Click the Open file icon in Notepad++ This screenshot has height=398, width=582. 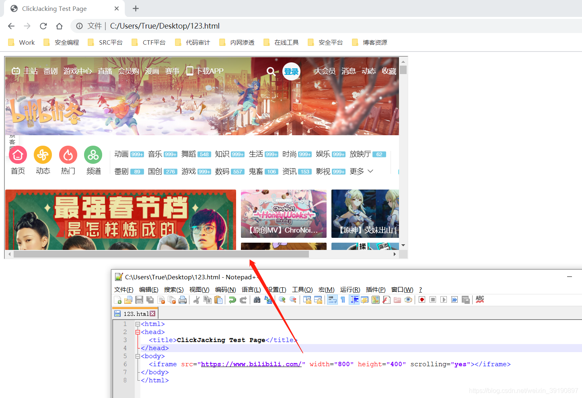click(128, 300)
